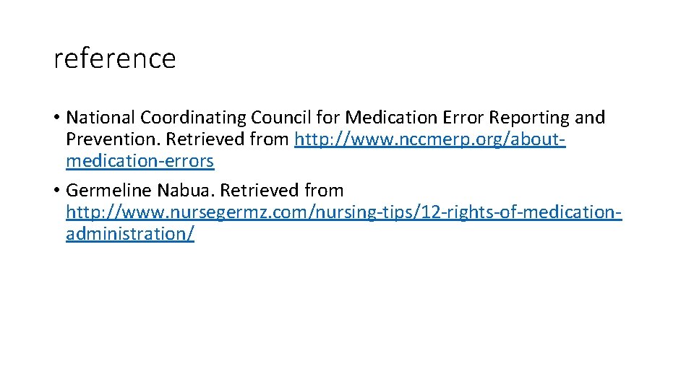The image size is (694, 390).
Task: Click the word 'Nabua.' in second reference
Action: point(186,191)
